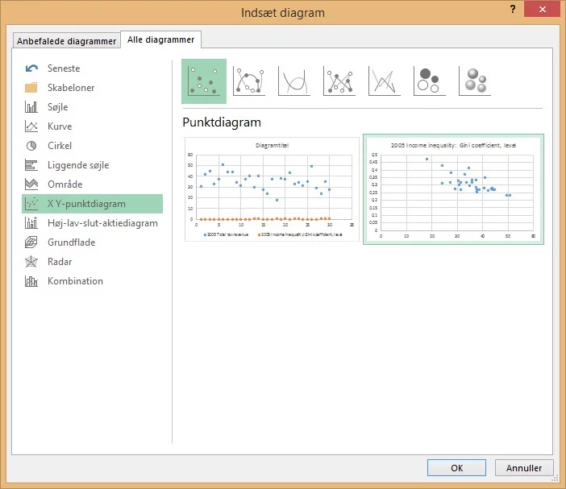The height and width of the screenshot is (489, 566).
Task: Click the Kurve line chart icon
Action: pos(31,126)
